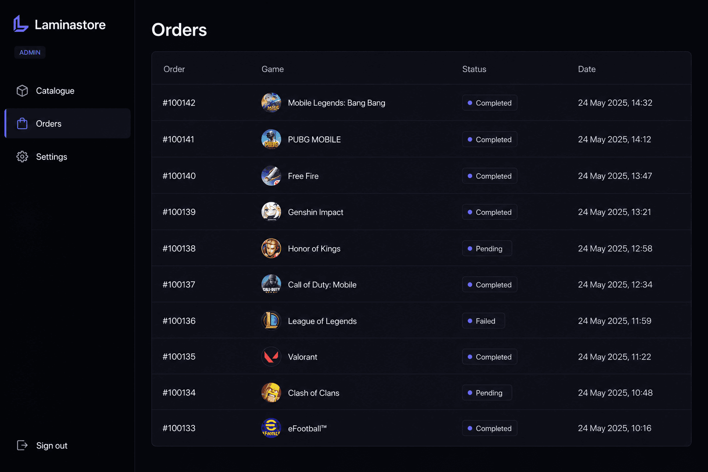
Task: Click the Orders page heading
Action: coord(179,30)
